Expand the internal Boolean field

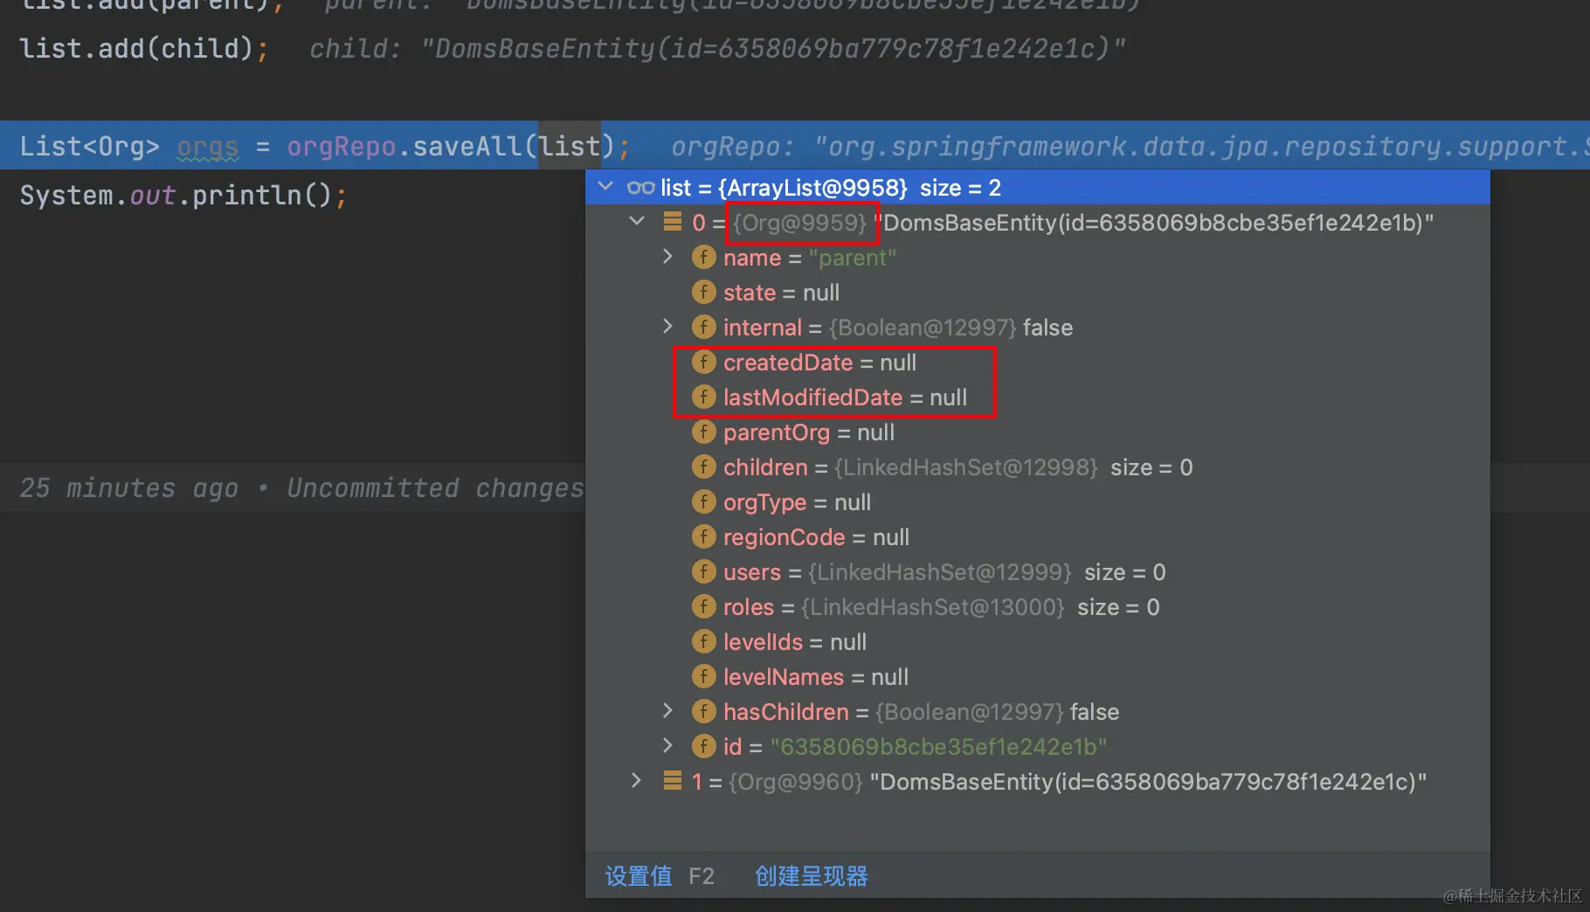click(667, 327)
